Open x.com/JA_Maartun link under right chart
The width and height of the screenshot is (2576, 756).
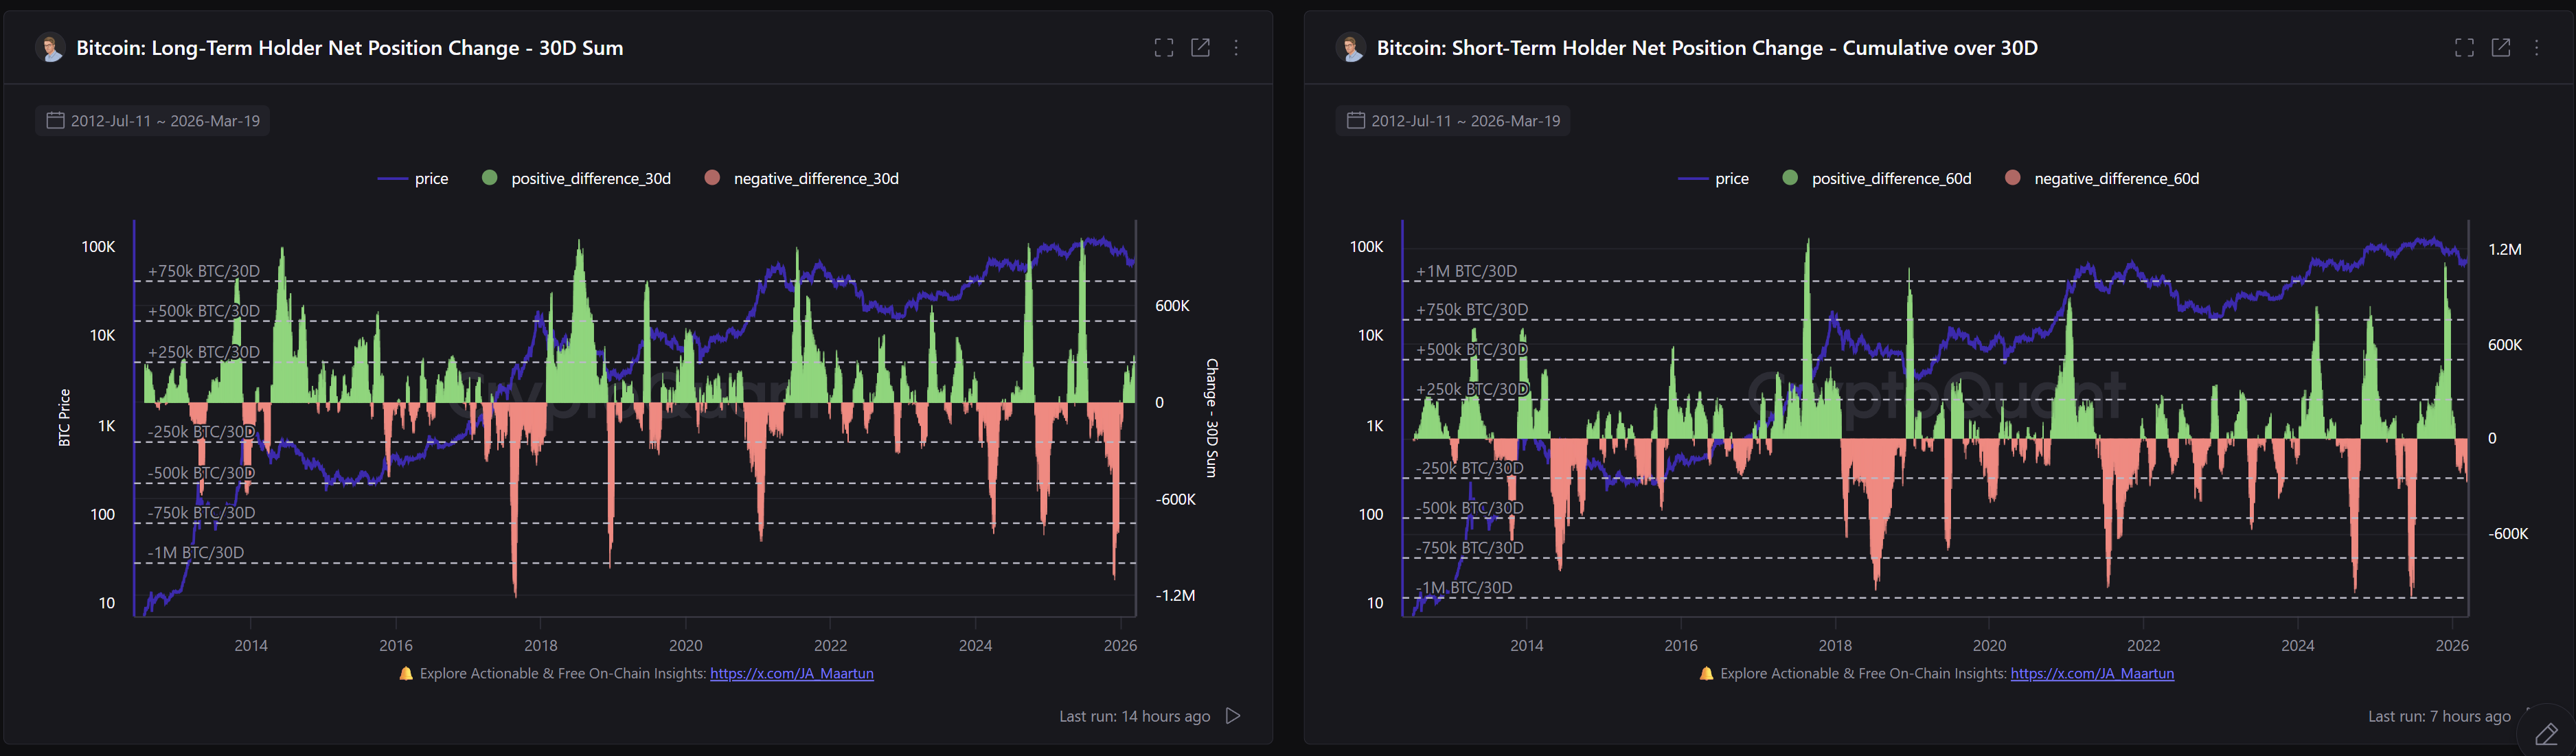[x=2092, y=674]
